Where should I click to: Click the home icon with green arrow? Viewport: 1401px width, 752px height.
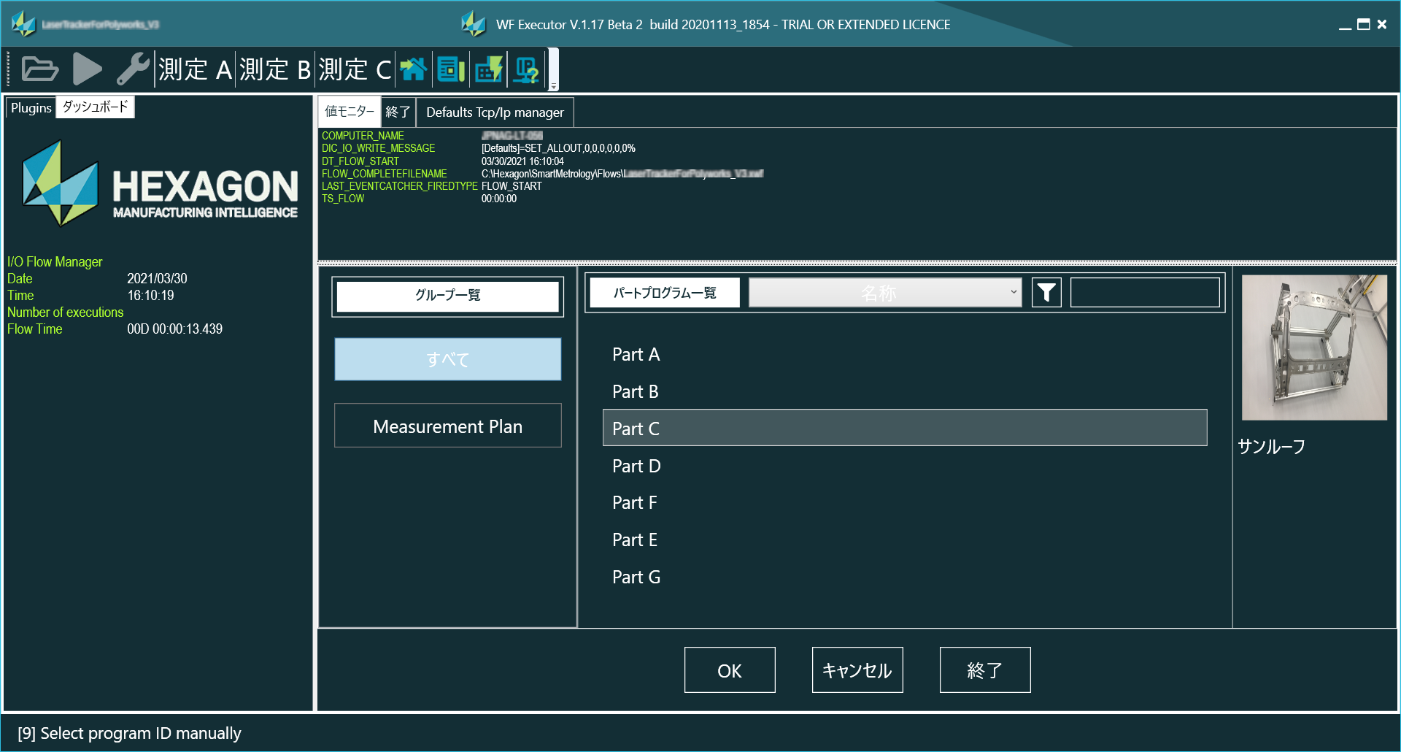click(x=413, y=69)
